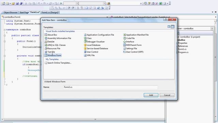This screenshot has height=123, width=218.
Task: Open the text editor toolbar options dropdown
Action: [x=110, y=8]
